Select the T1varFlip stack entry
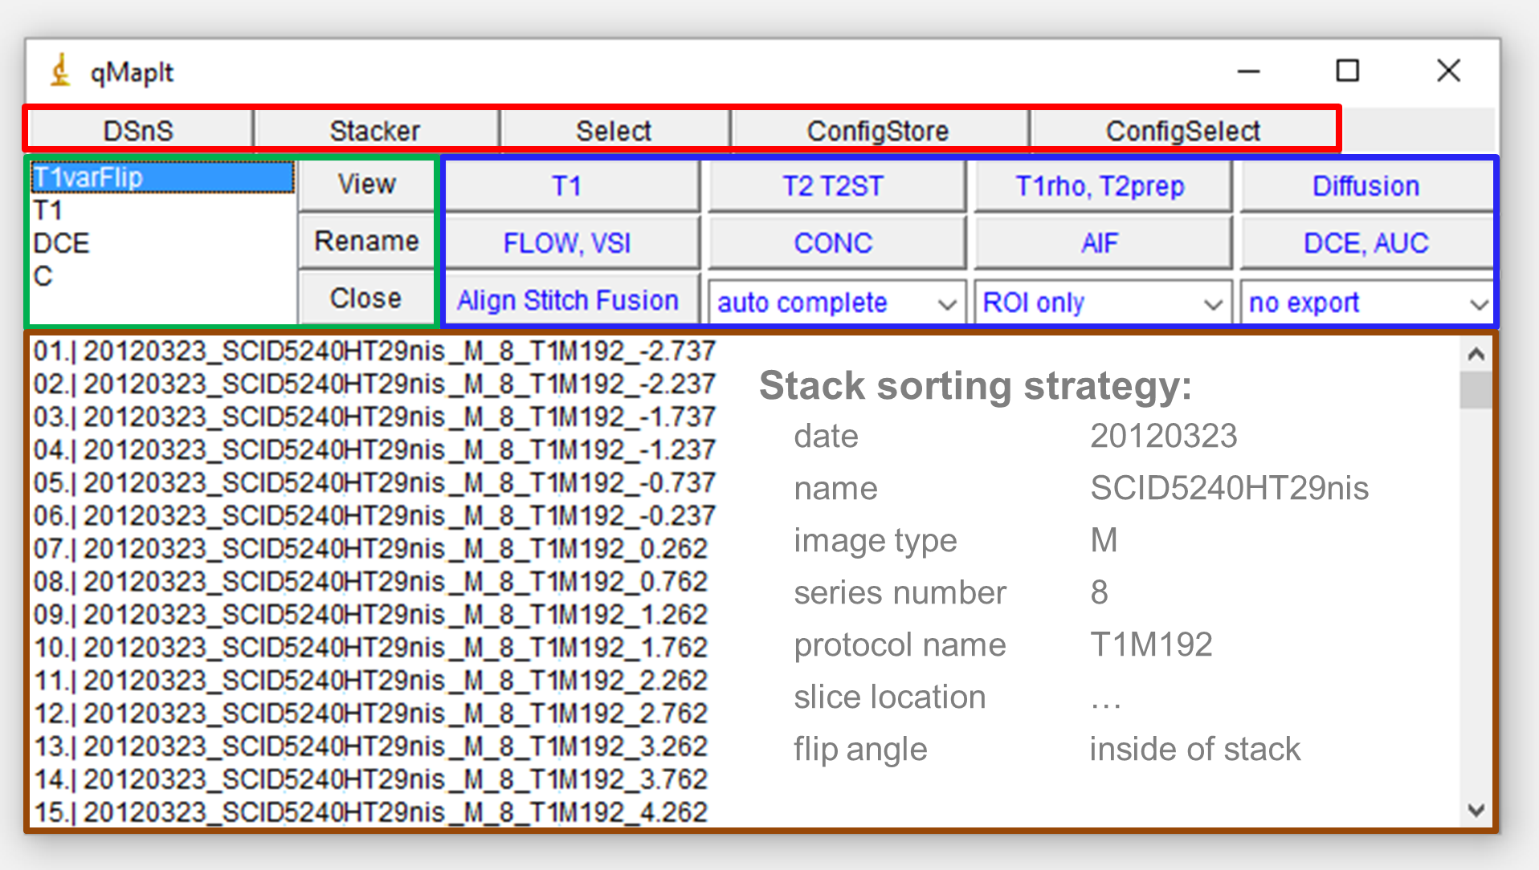The image size is (1539, 870). pyautogui.click(x=88, y=177)
